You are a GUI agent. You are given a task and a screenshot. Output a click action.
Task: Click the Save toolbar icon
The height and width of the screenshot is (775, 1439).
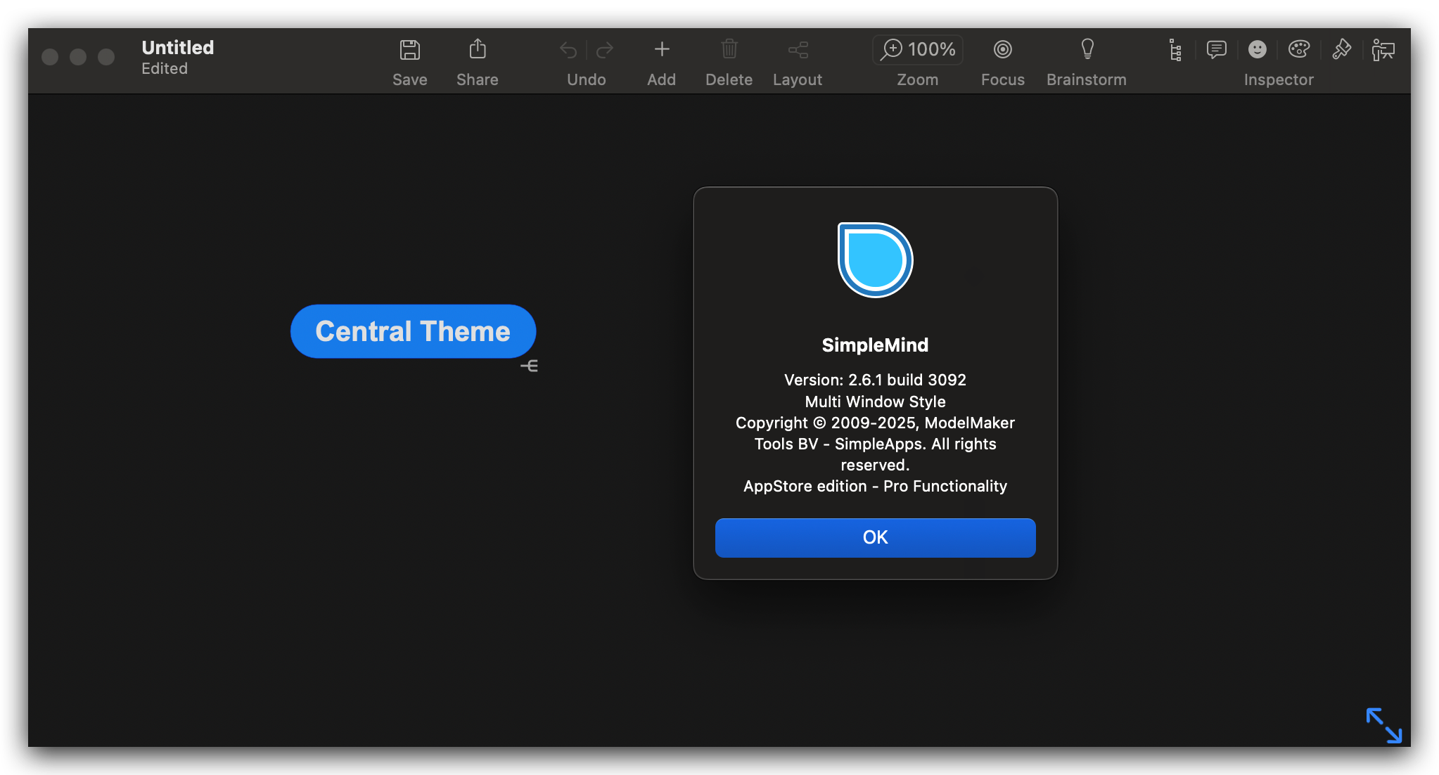[409, 50]
